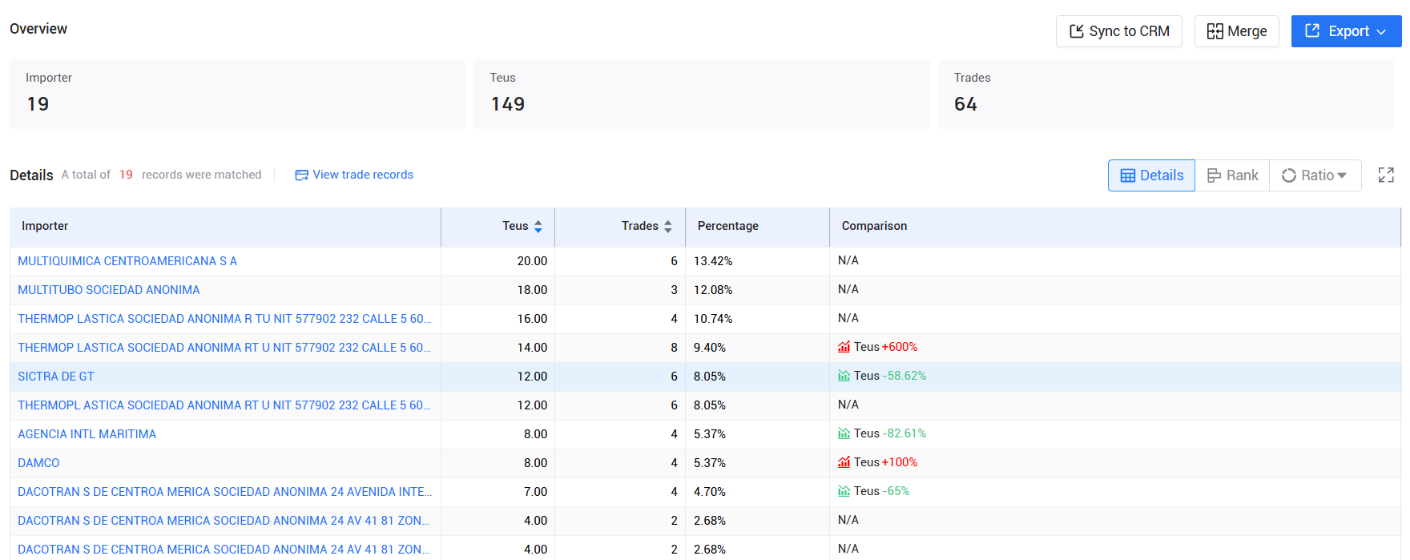Click the Sync to CRM icon
Image resolution: width=1410 pixels, height=560 pixels.
click(x=1077, y=31)
